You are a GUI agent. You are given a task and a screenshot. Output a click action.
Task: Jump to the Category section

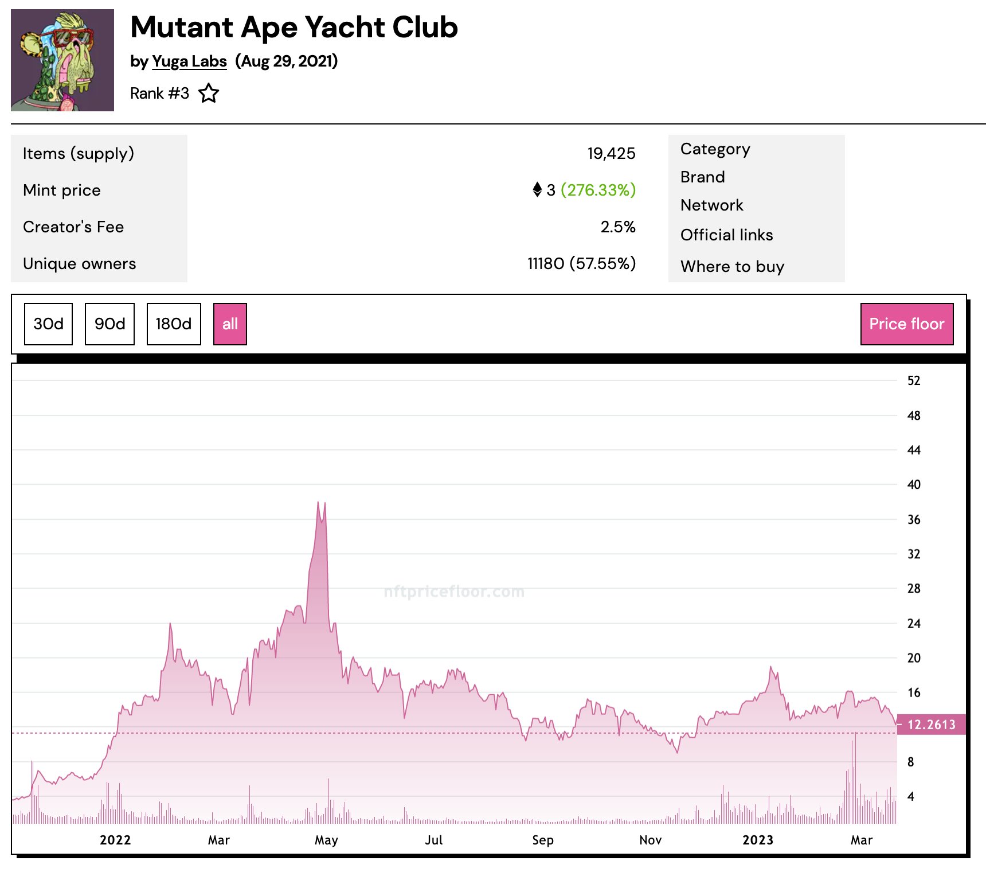(715, 149)
